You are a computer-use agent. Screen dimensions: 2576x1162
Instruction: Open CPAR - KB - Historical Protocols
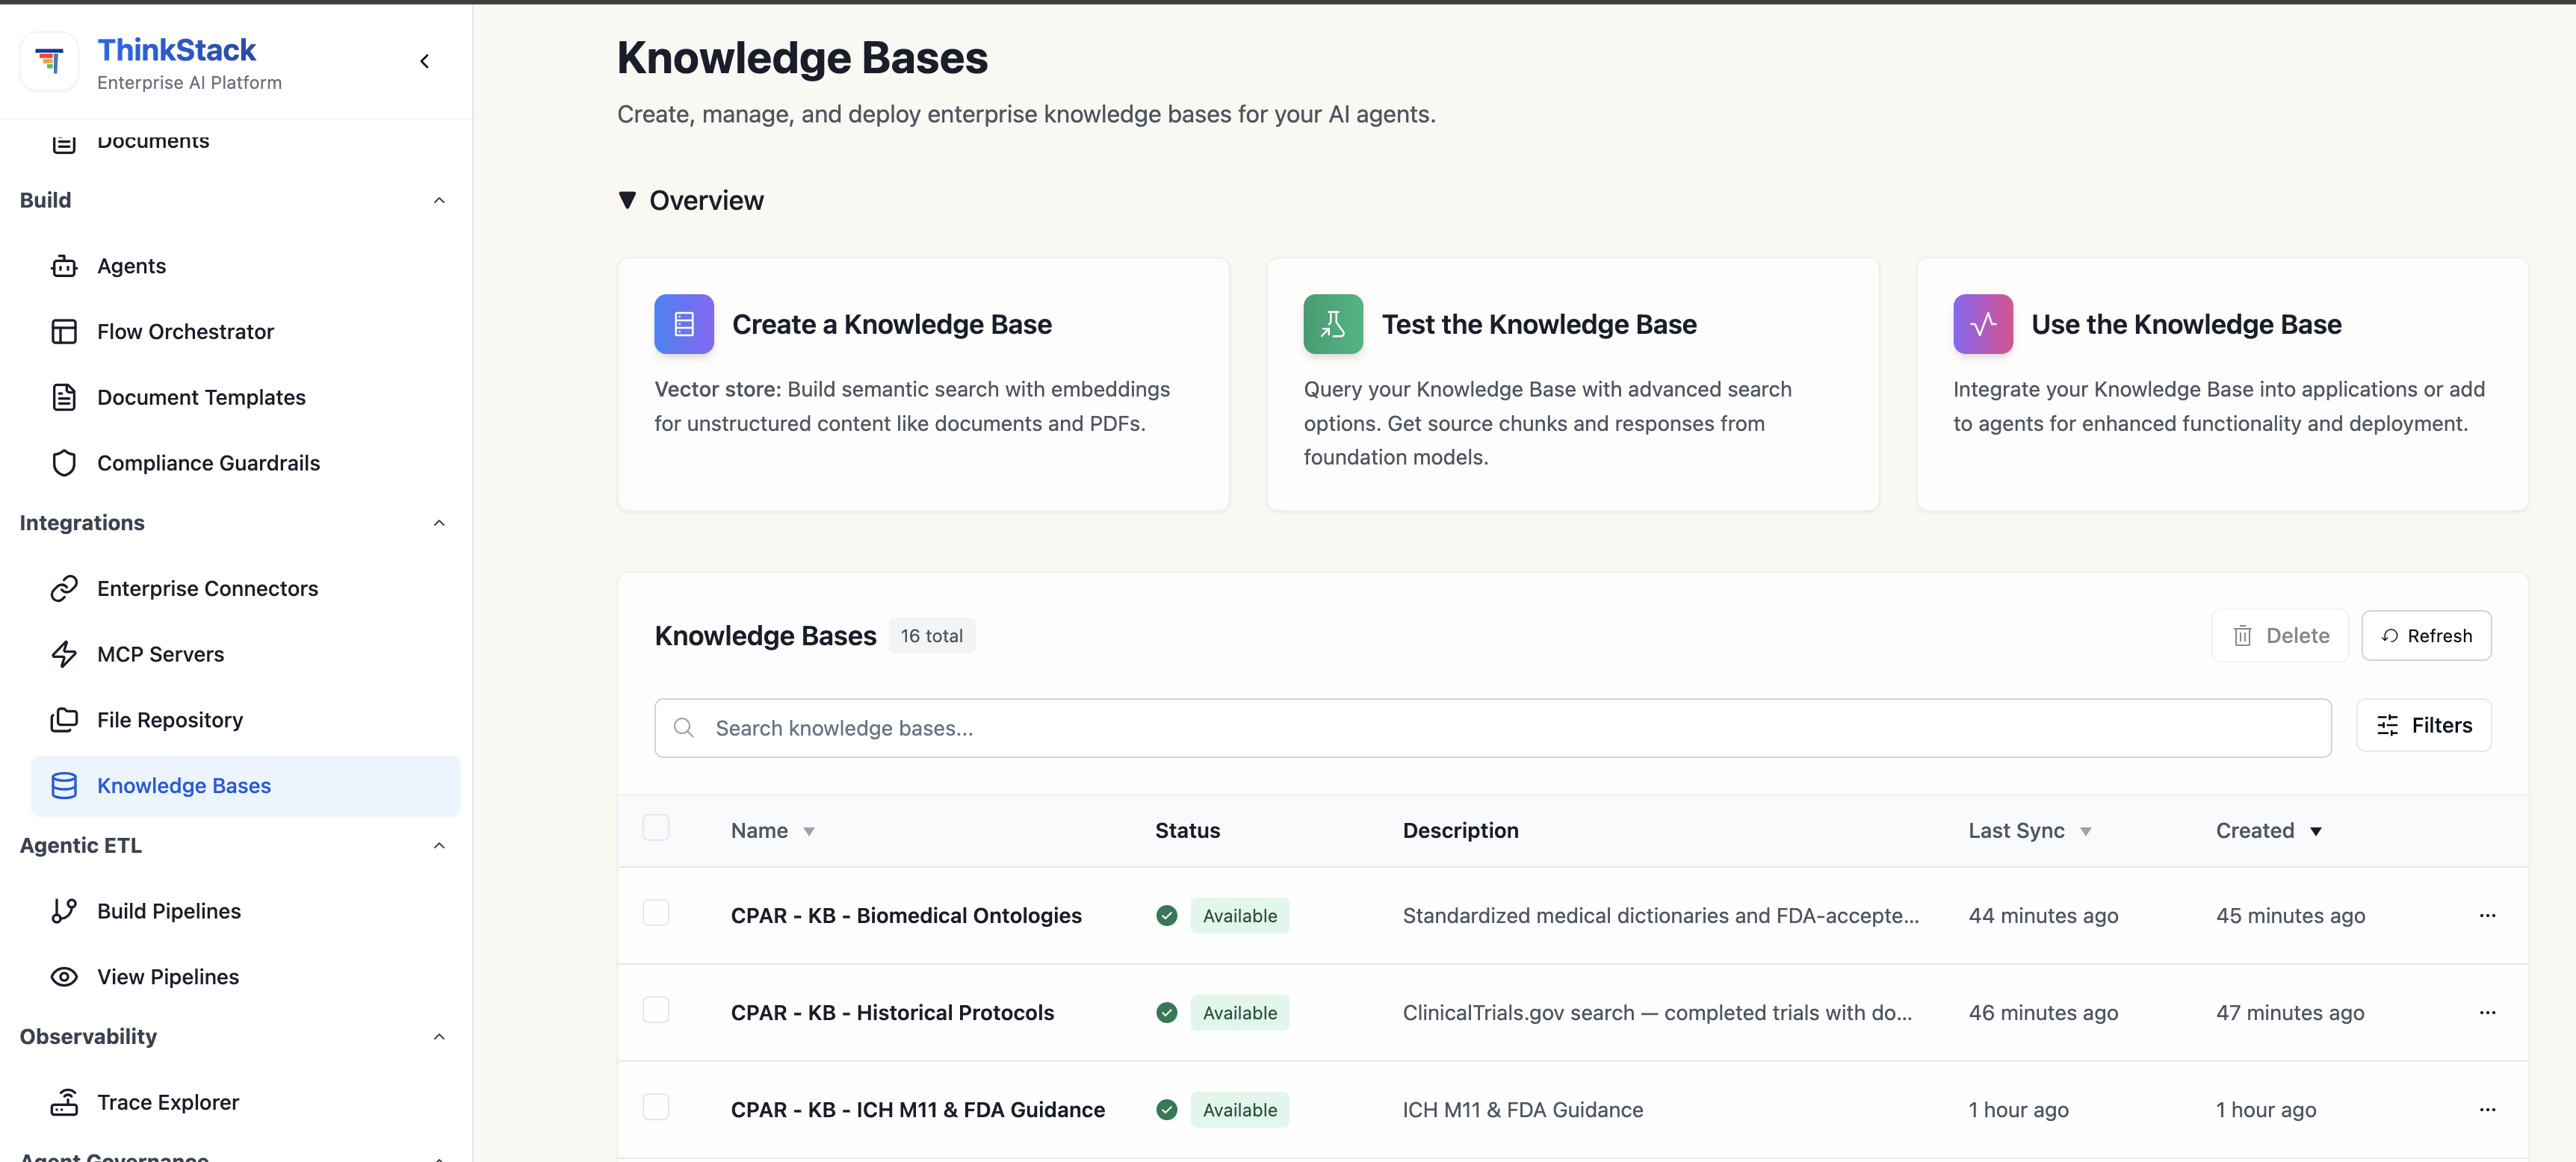click(x=892, y=1013)
